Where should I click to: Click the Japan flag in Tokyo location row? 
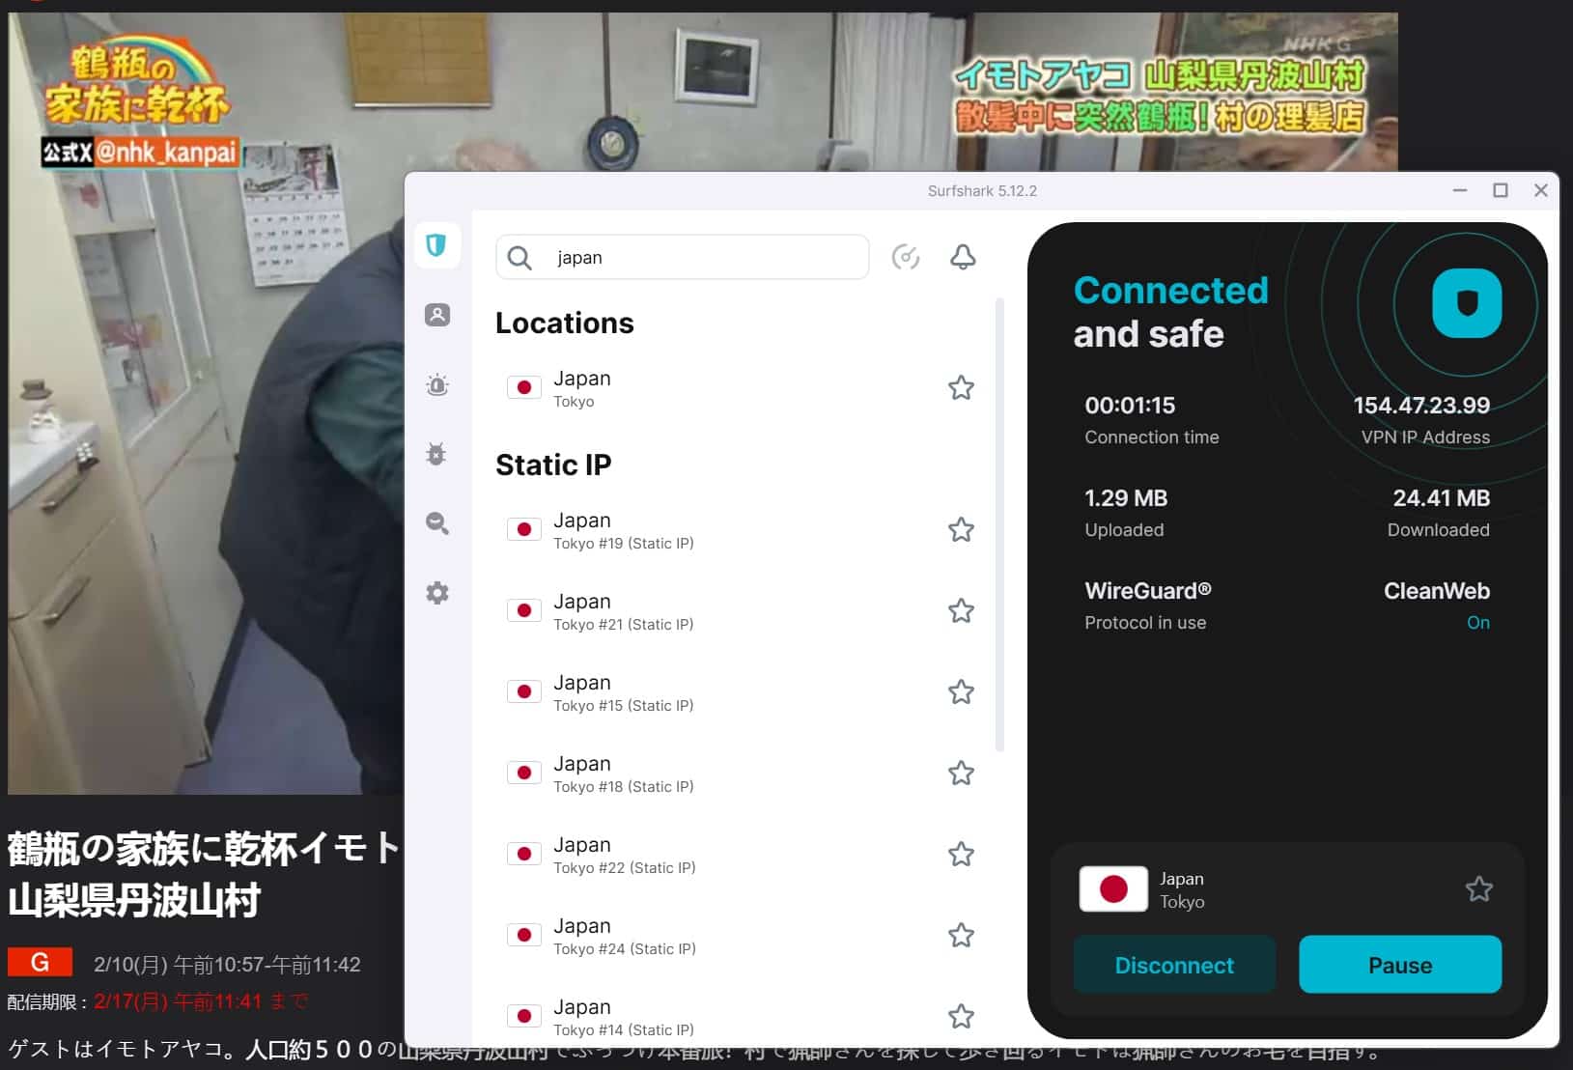[x=524, y=388]
